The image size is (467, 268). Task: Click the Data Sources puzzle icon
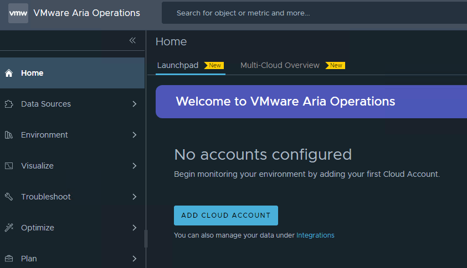9,104
